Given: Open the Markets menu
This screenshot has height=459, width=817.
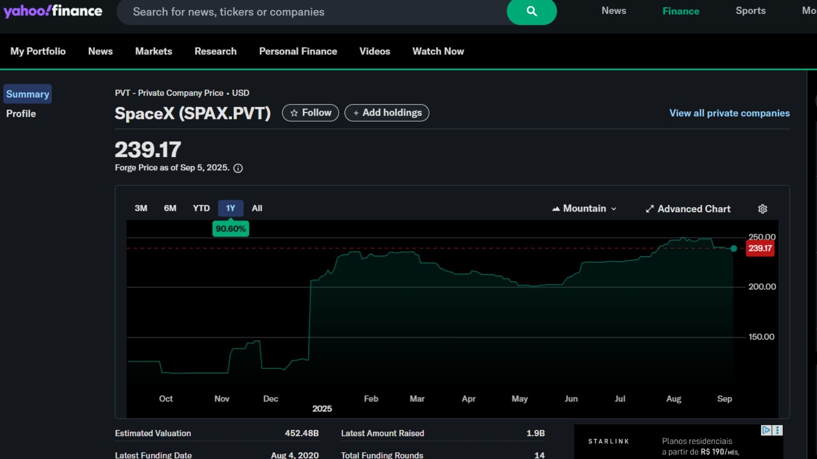Looking at the screenshot, I should (154, 51).
